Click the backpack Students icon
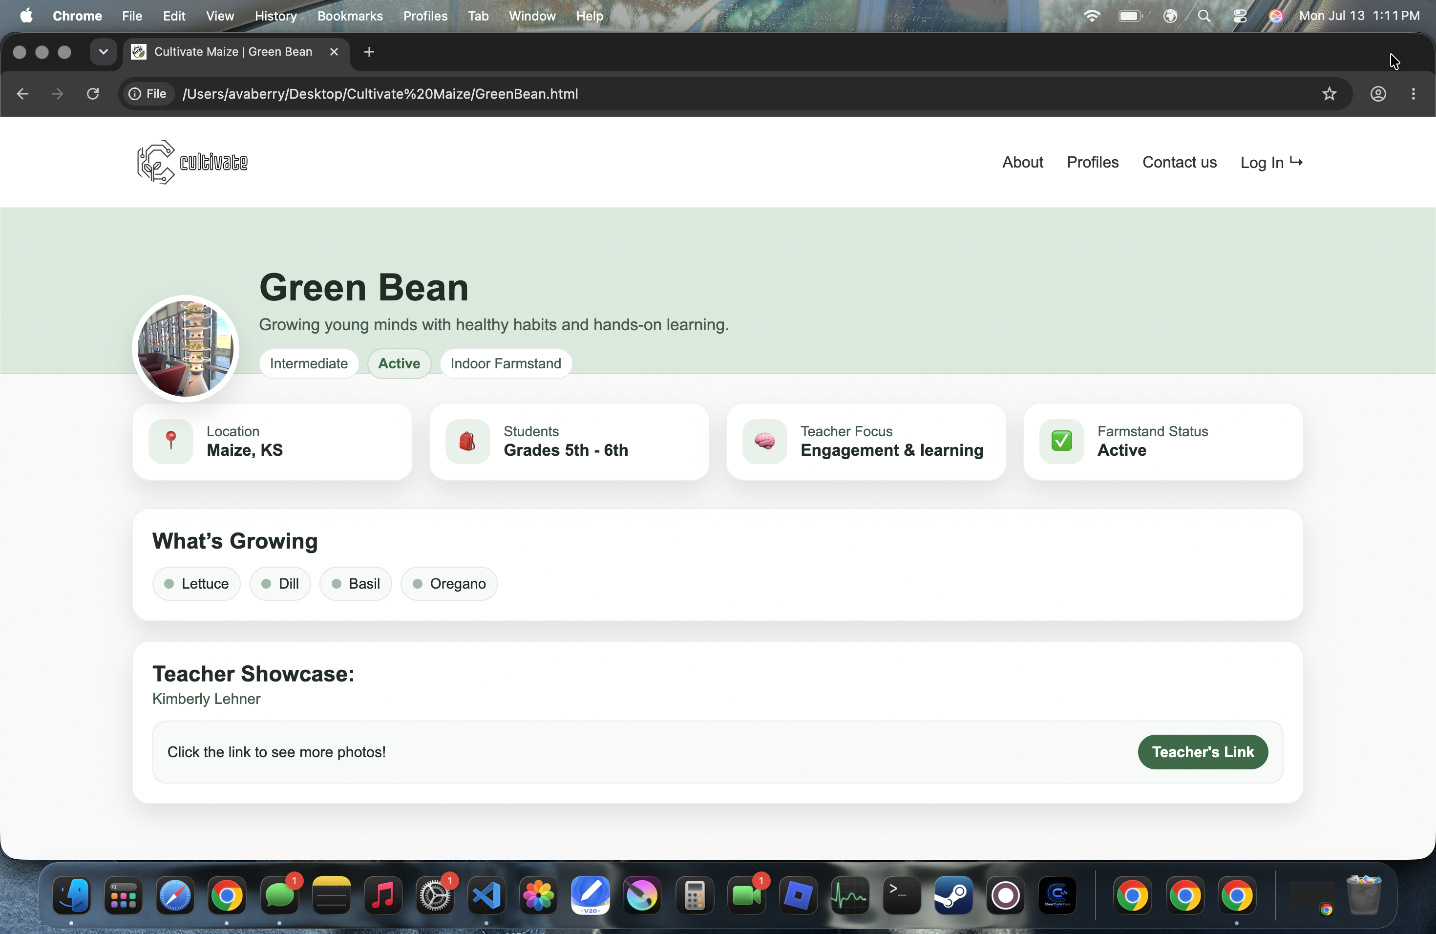1436x934 pixels. (x=467, y=441)
